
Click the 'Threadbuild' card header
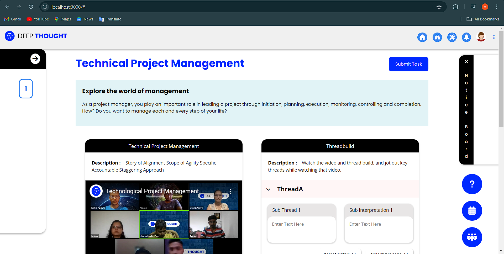pyautogui.click(x=340, y=146)
